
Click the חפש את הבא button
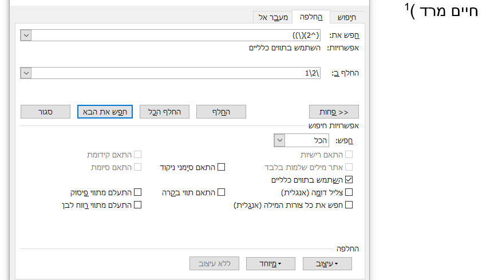point(105,112)
